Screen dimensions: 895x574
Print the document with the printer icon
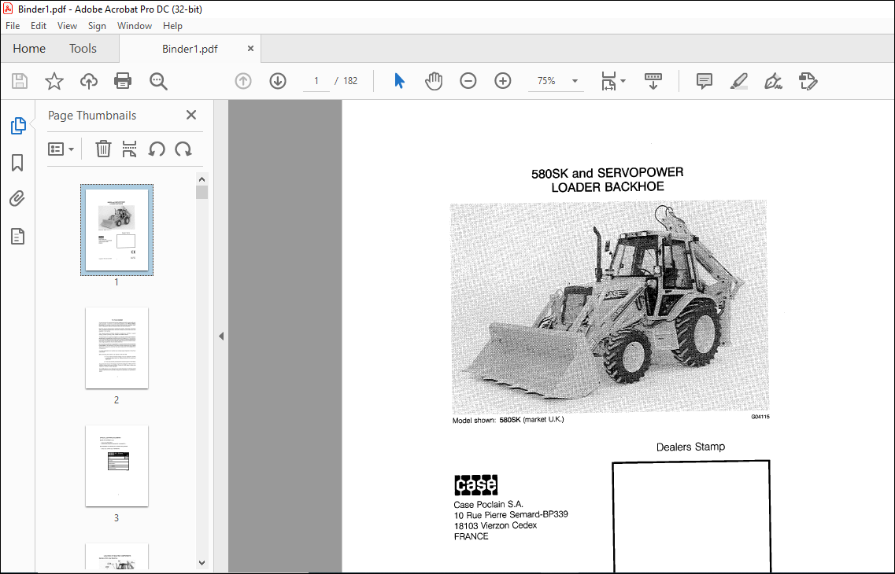[123, 81]
